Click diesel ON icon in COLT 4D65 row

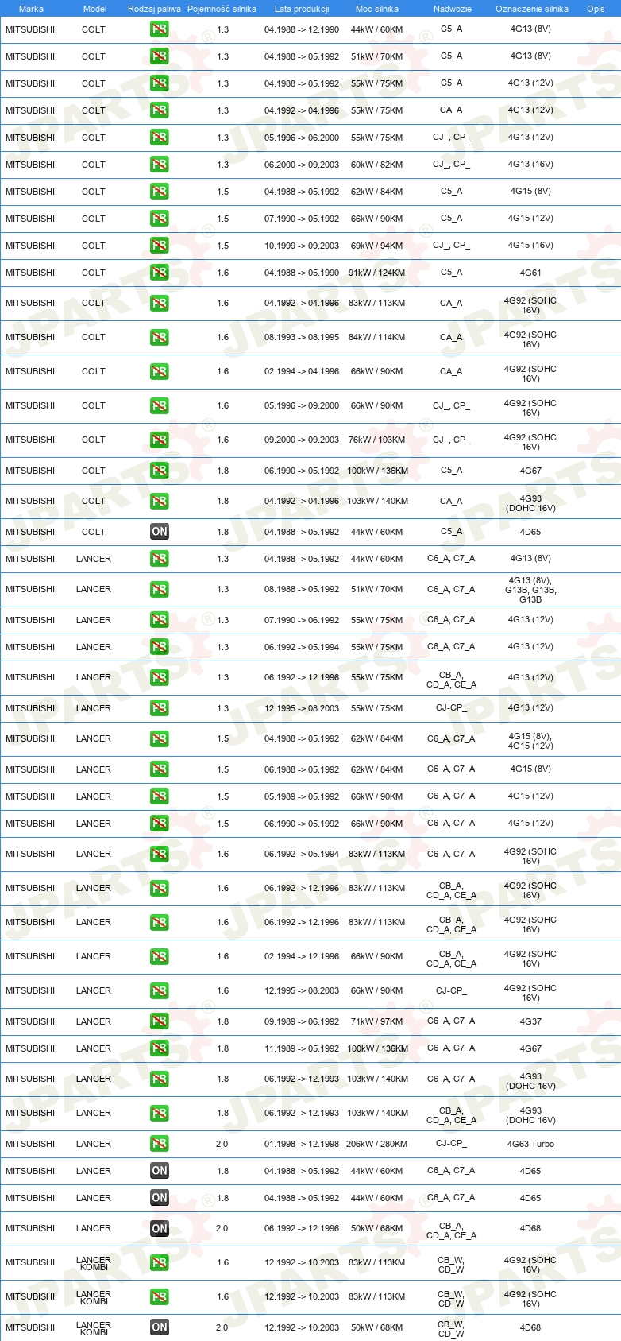pos(159,532)
